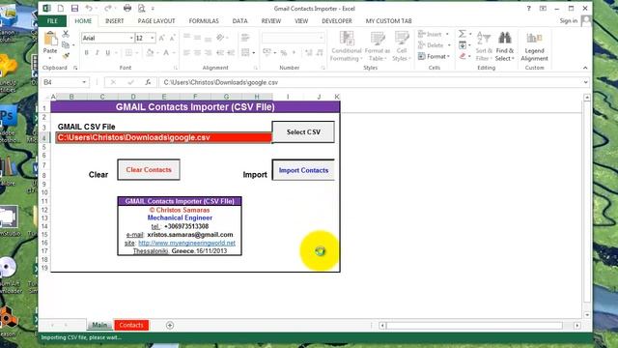This screenshot has width=618, height=348.
Task: Click the Decrease Font Size icon
Action: click(x=172, y=38)
